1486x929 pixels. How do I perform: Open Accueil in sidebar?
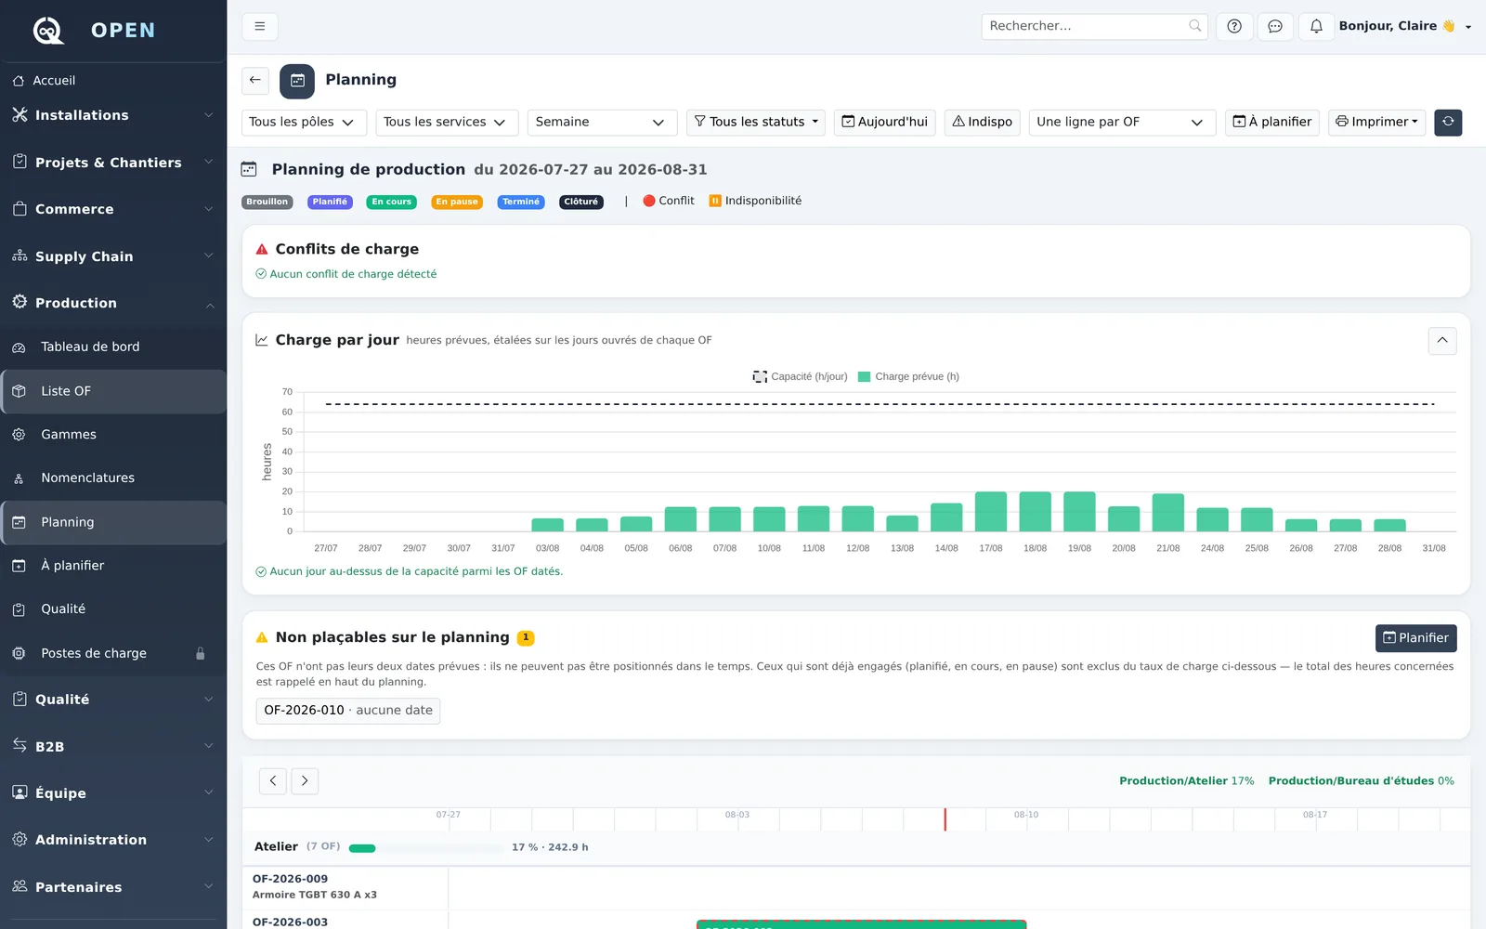coord(113,81)
